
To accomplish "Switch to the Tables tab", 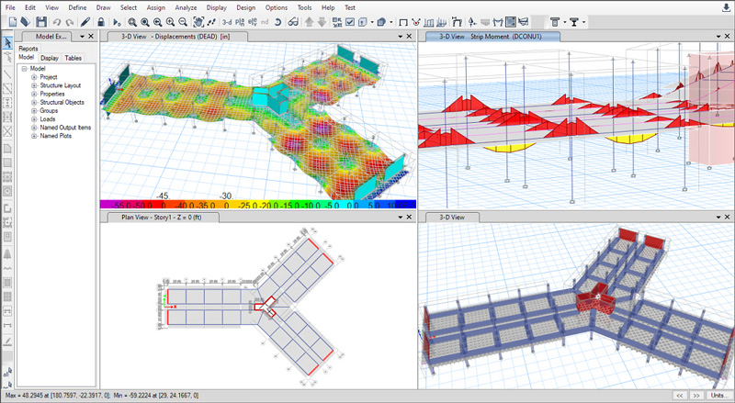I will (73, 58).
